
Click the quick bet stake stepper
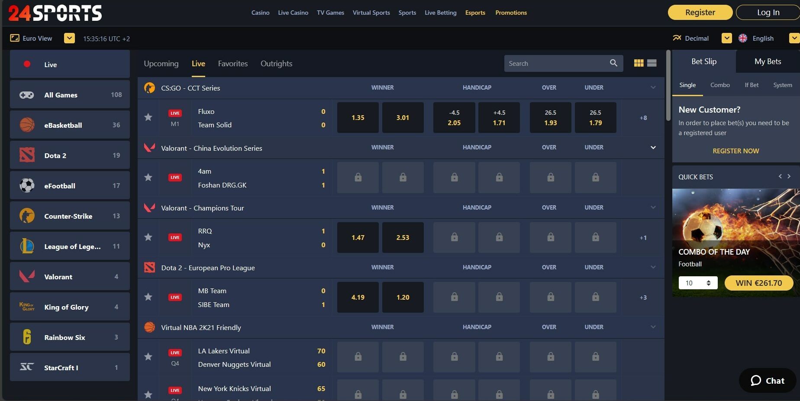pos(708,283)
